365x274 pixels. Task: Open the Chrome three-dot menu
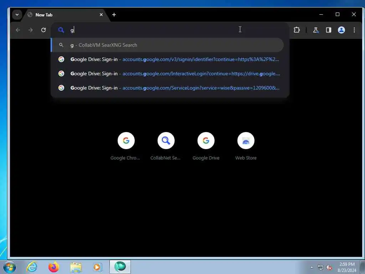click(x=354, y=30)
